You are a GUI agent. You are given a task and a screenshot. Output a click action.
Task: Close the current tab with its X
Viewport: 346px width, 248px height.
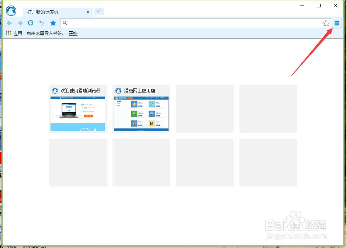[x=88, y=12]
